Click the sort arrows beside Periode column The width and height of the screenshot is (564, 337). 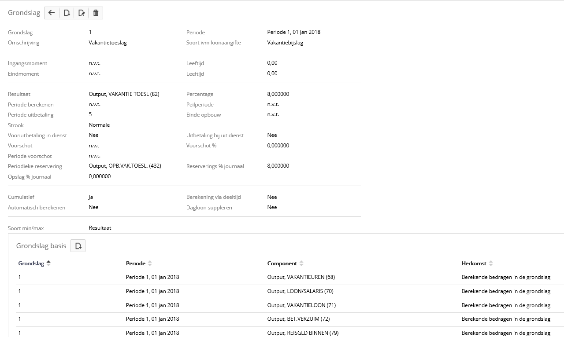point(150,263)
